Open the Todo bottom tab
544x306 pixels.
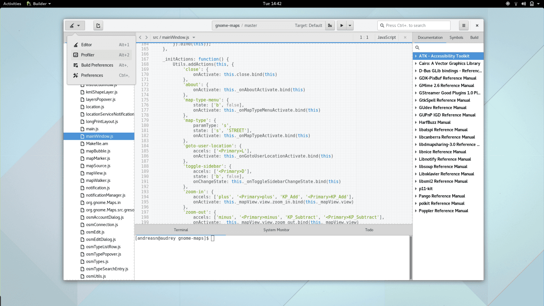click(x=369, y=230)
